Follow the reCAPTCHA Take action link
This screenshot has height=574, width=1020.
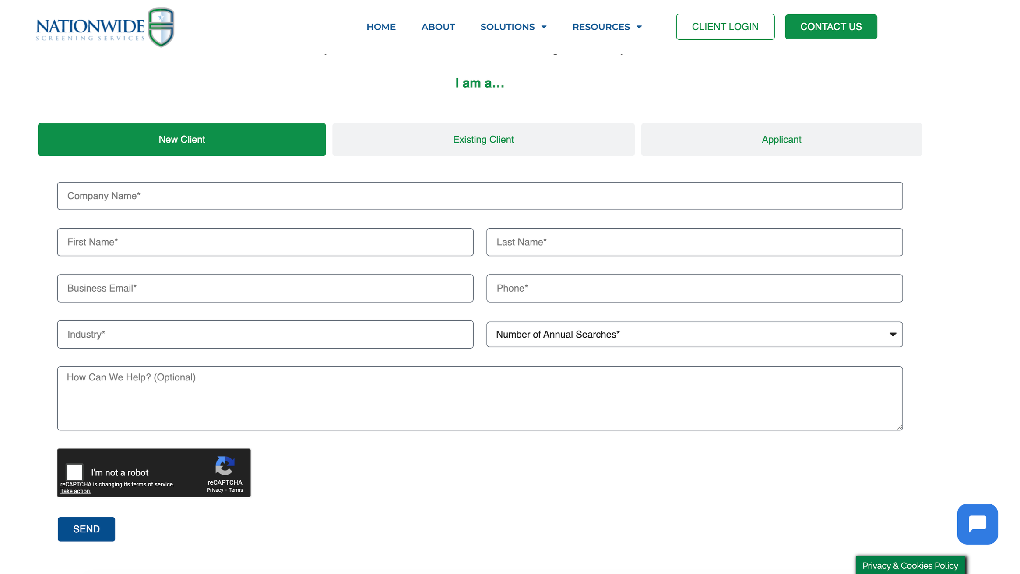pos(76,491)
